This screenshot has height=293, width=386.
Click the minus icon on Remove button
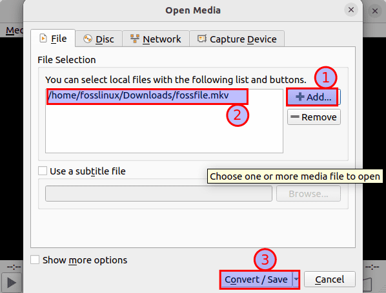295,117
